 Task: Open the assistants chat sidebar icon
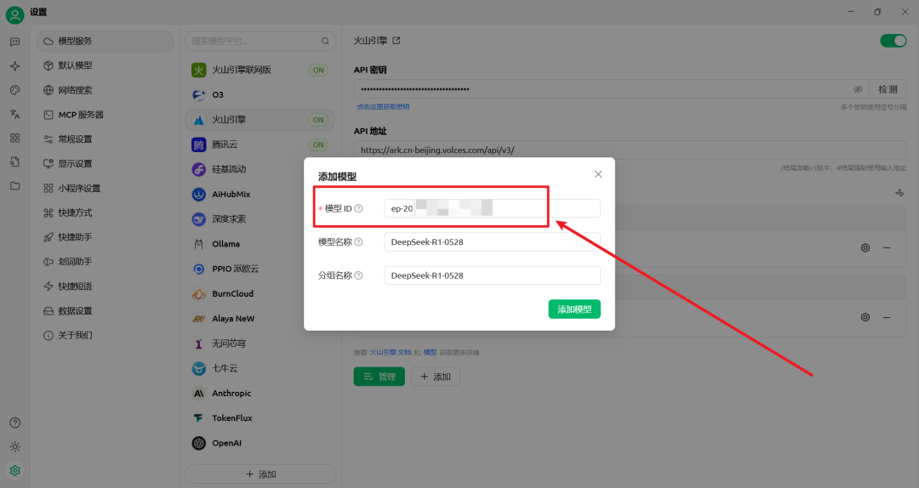pos(14,43)
